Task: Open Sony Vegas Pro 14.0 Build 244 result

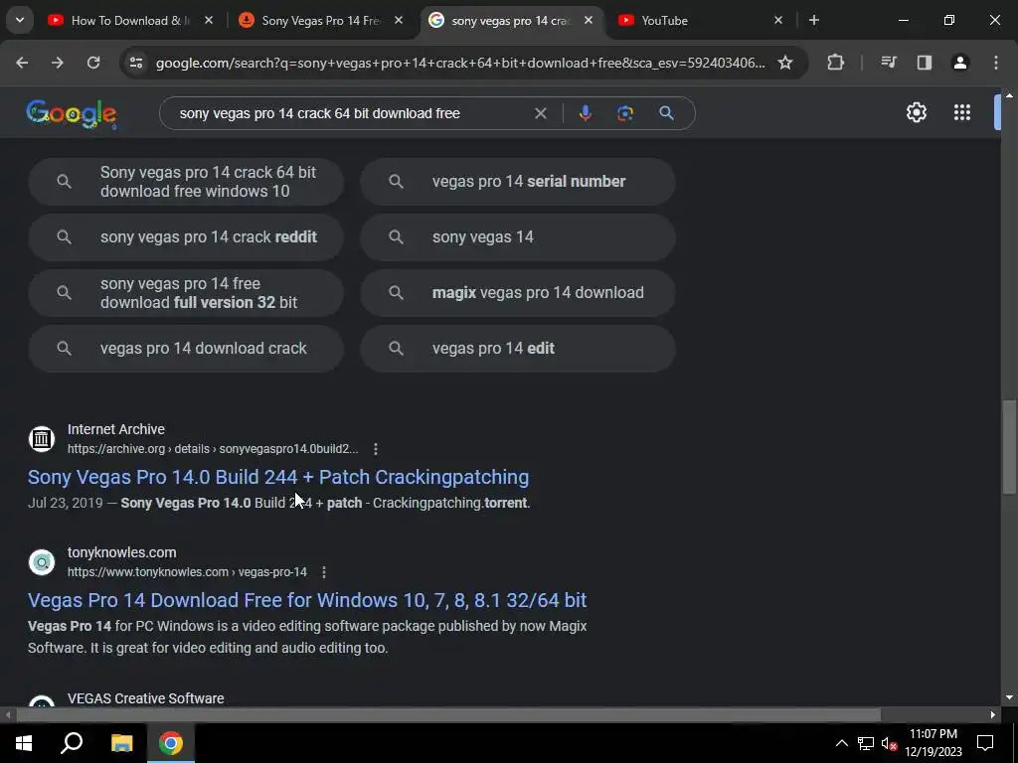Action: pyautogui.click(x=278, y=477)
